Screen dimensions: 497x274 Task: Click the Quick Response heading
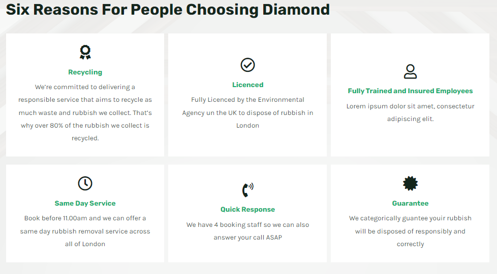247,209
